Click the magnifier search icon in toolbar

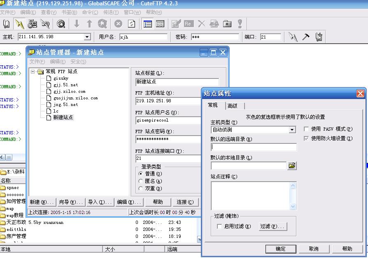61,24
